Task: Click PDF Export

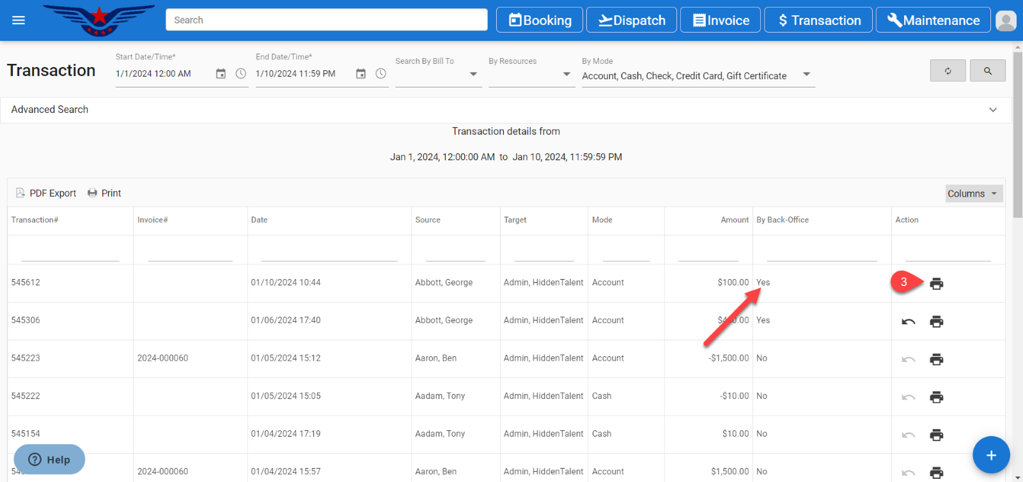Action: click(x=46, y=193)
